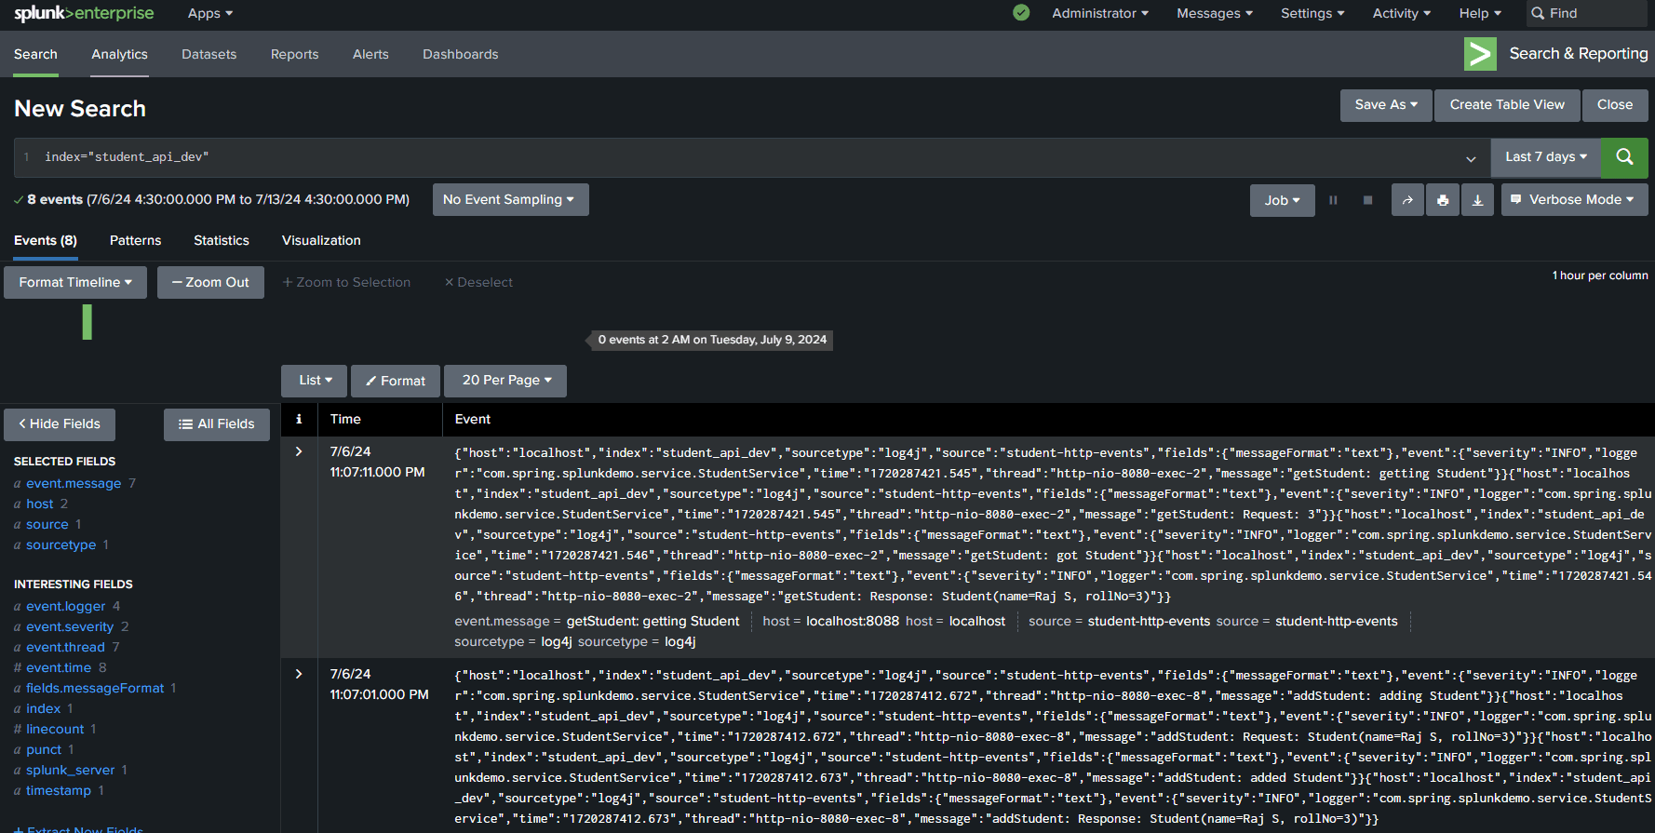
Task: Click the green health status check icon
Action: [1021, 13]
